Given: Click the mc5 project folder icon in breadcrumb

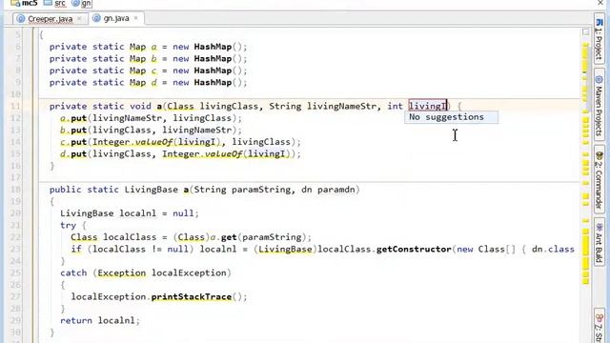Looking at the screenshot, I should click(x=15, y=3).
